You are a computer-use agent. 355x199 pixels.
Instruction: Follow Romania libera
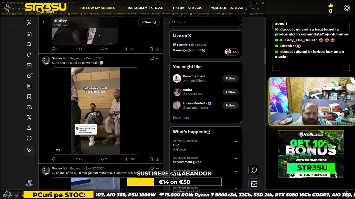click(x=230, y=78)
